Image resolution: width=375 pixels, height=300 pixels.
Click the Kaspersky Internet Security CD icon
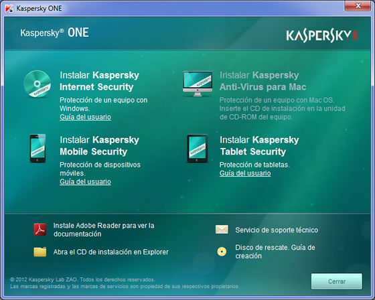click(37, 84)
